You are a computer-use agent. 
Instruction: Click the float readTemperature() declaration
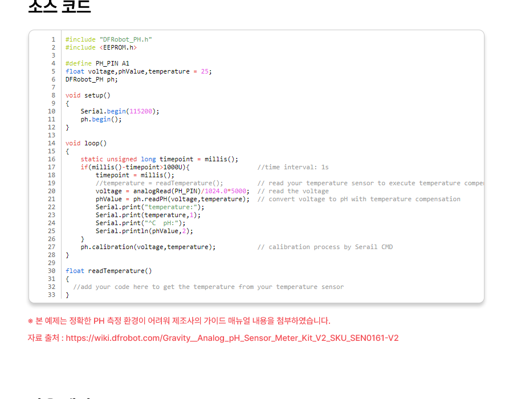(108, 271)
